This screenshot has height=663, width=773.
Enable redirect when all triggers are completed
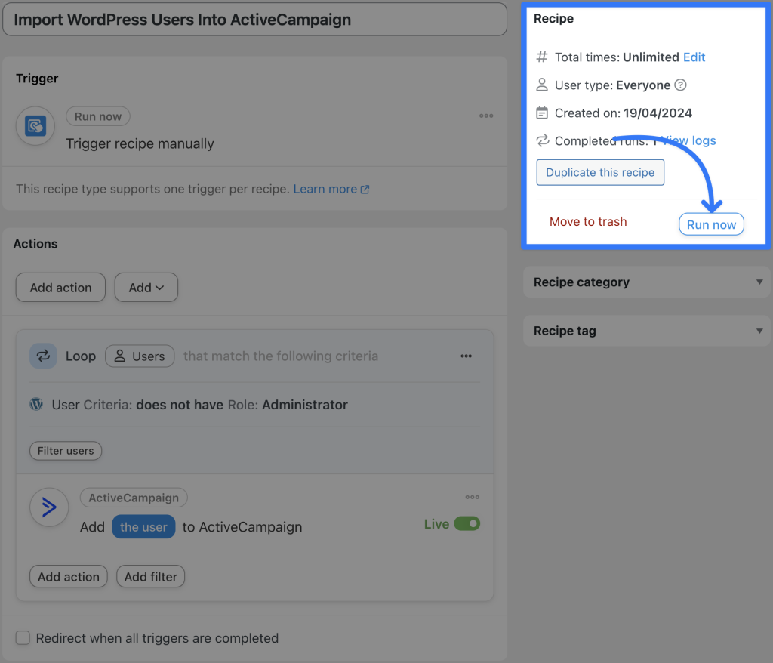coord(23,637)
